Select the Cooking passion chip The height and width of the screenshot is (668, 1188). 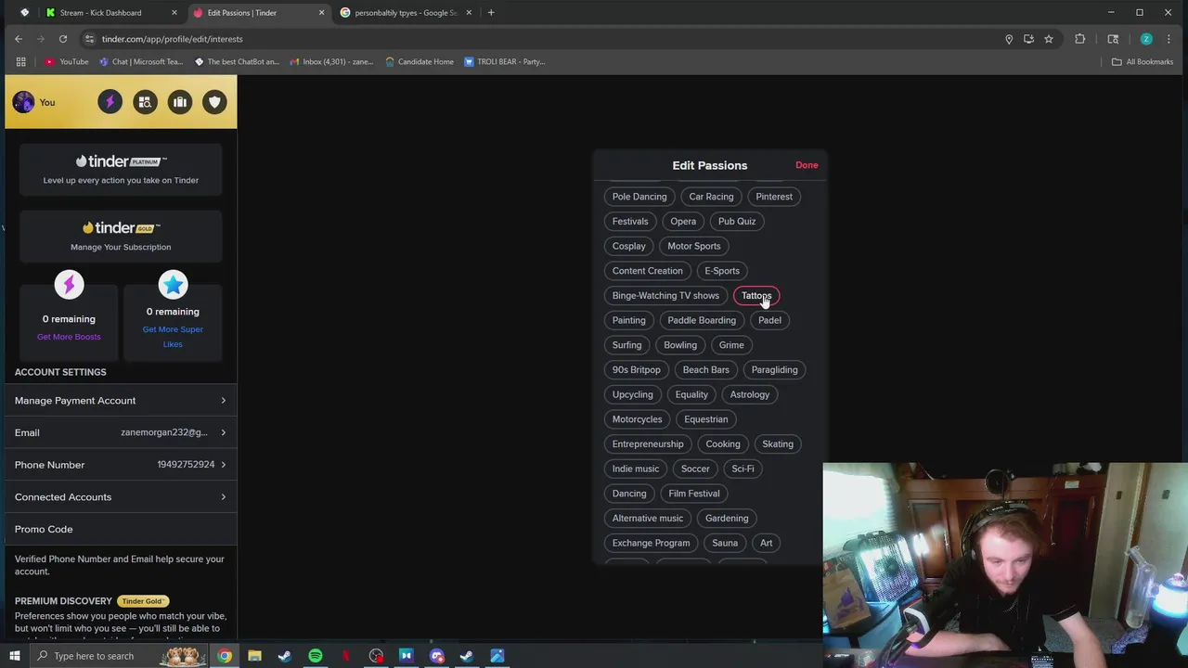[x=723, y=444]
